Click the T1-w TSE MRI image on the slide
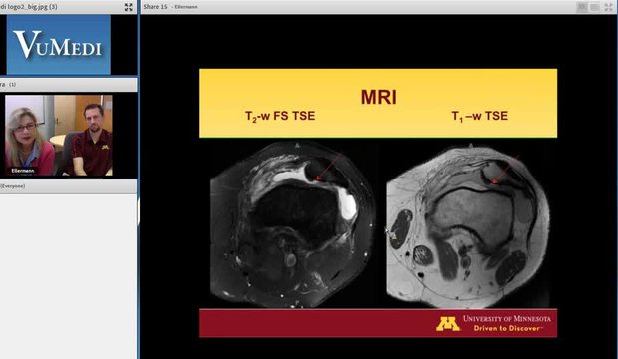This screenshot has width=618, height=359. tap(468, 225)
